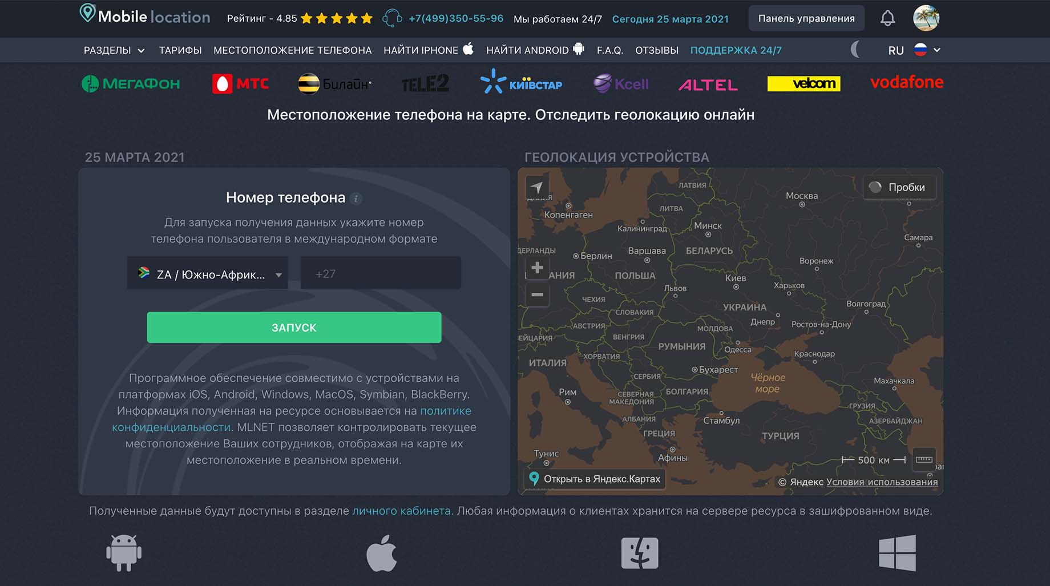Screen dimensions: 1050x586
Task: Click the map ruler measurement icon
Action: [x=924, y=460]
